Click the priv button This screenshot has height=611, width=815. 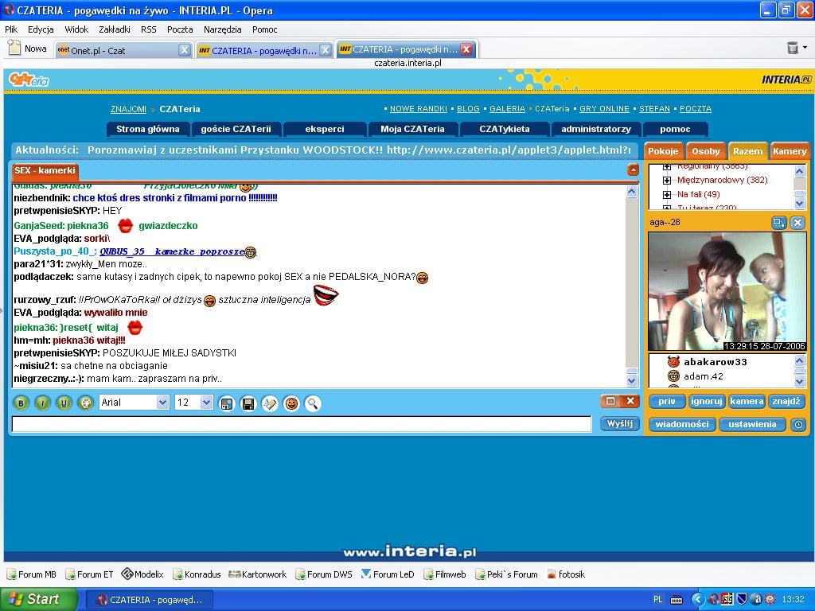point(666,401)
